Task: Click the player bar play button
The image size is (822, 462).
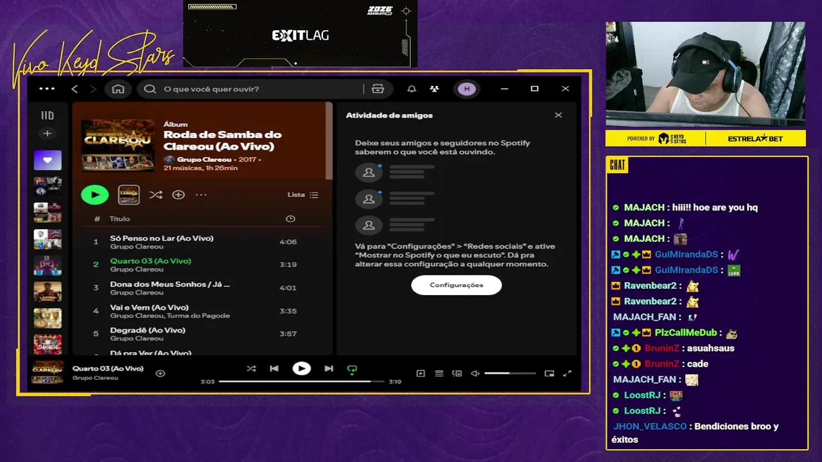Action: pos(301,369)
